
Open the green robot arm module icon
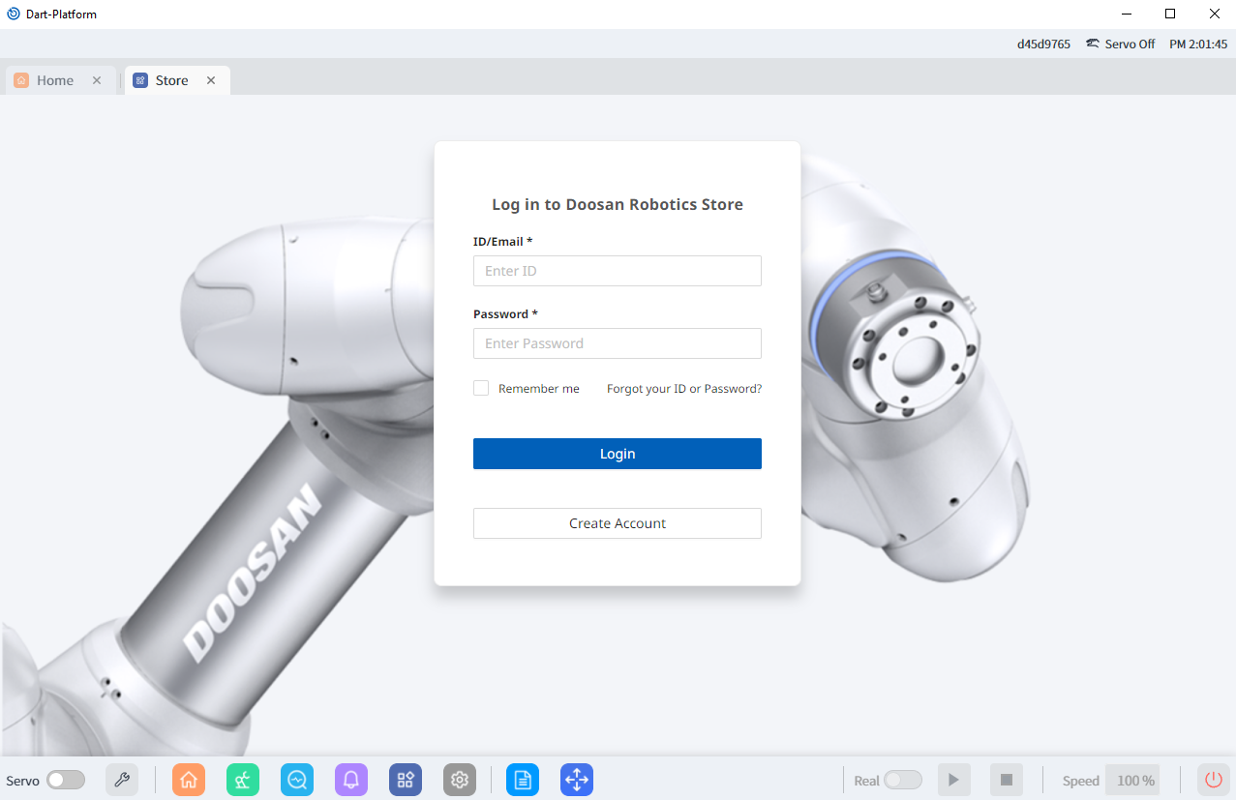tap(243, 780)
